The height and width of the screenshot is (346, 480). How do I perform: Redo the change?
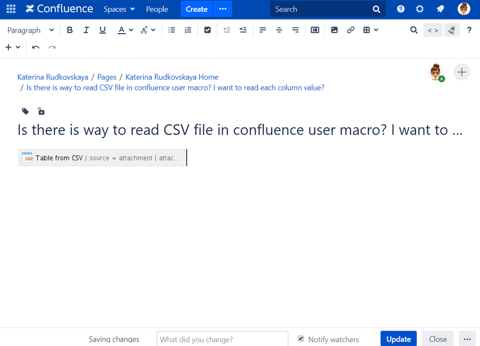52,48
